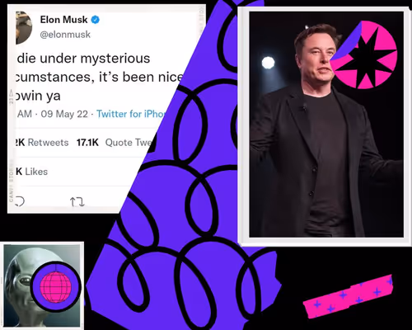Select the photo of man in black blazer

(326, 125)
